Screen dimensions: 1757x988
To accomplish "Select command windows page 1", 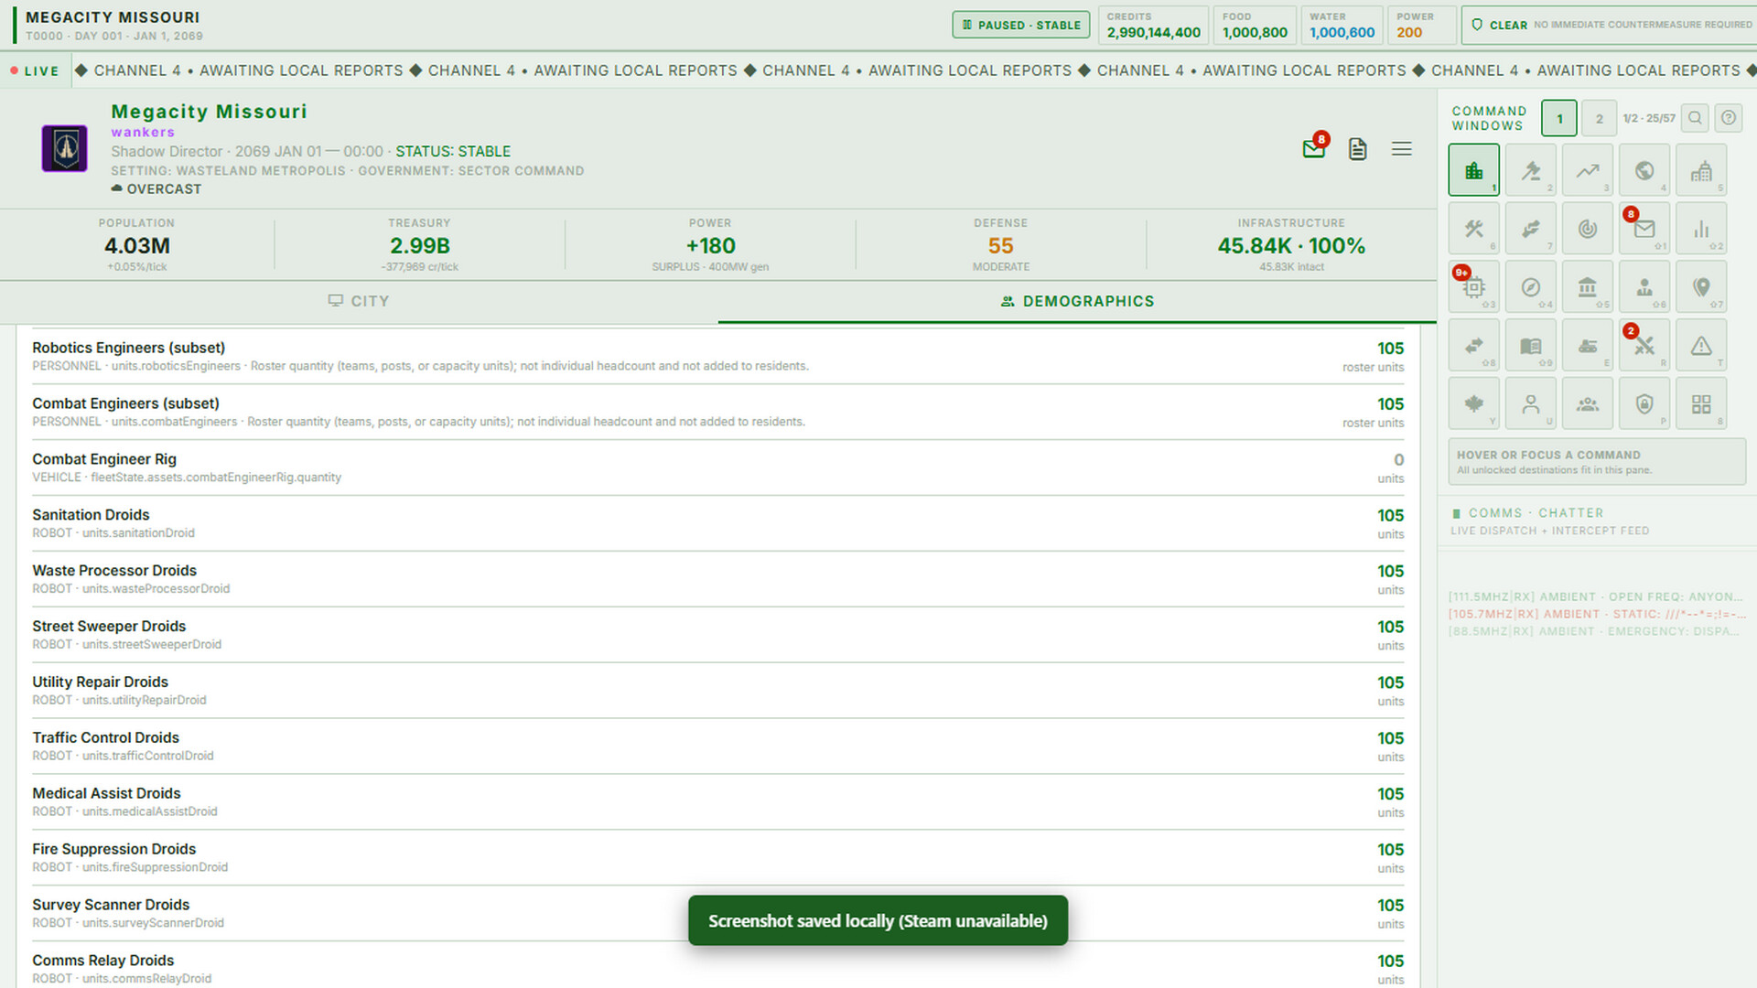I will pos(1559,119).
